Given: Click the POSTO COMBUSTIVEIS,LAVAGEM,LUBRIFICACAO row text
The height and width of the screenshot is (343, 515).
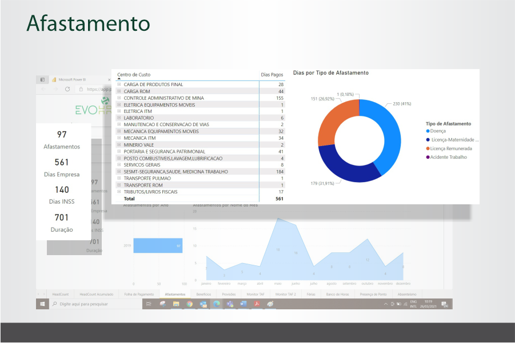Looking at the screenshot, I should coord(173,159).
